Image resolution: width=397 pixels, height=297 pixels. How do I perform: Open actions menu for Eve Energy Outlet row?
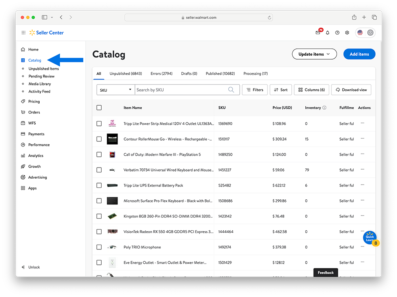(362, 262)
